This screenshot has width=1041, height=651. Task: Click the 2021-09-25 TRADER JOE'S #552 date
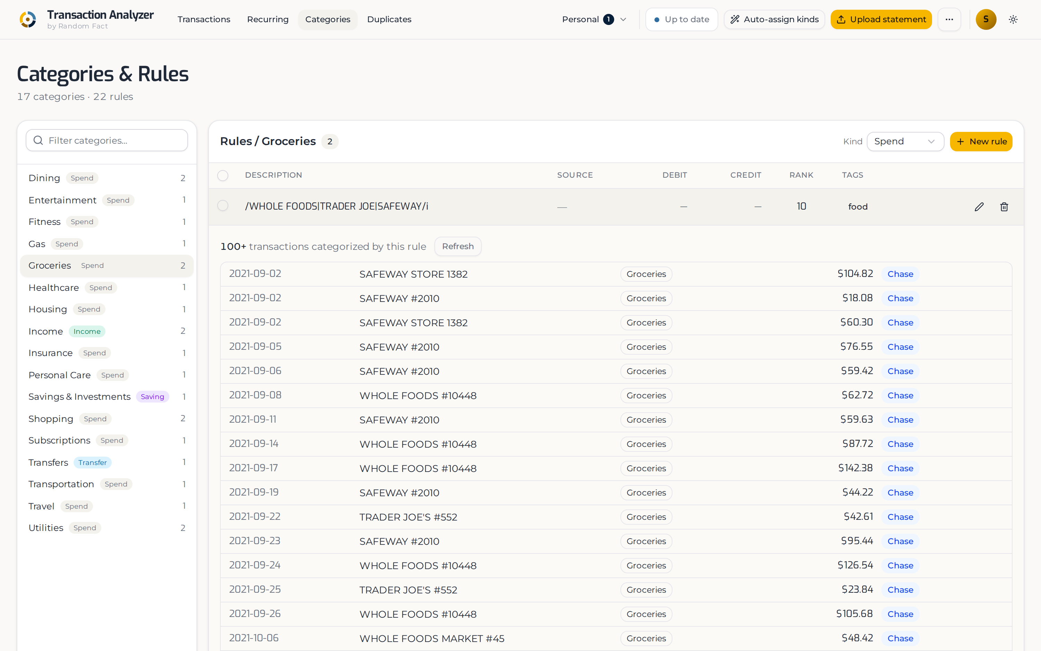pos(255,590)
